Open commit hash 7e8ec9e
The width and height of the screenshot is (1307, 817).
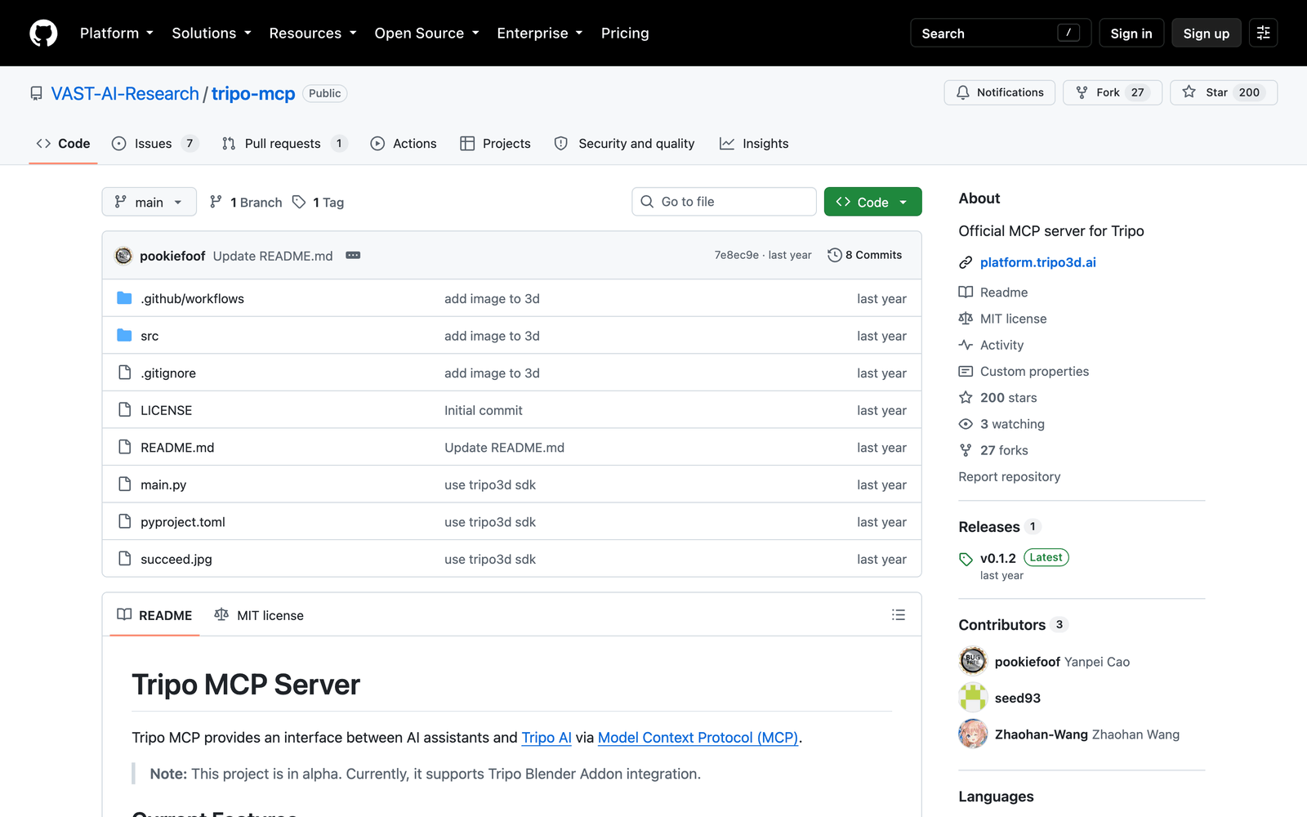737,256
